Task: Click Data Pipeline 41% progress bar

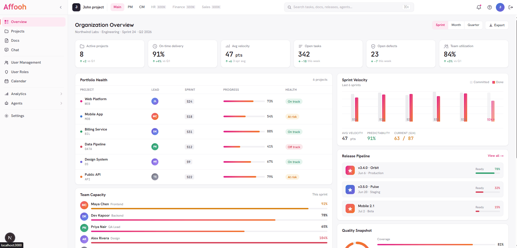Action: click(244, 147)
